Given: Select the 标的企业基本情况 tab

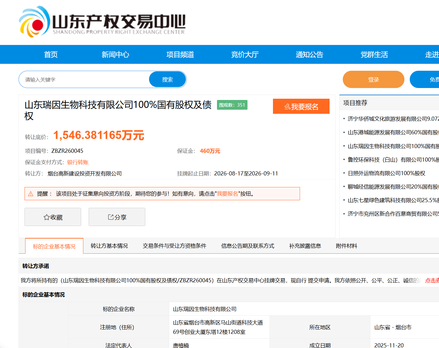Looking at the screenshot, I should coord(54,246).
